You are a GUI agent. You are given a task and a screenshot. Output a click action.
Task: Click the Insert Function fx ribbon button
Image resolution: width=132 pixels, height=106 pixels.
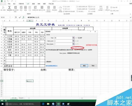(3, 8)
